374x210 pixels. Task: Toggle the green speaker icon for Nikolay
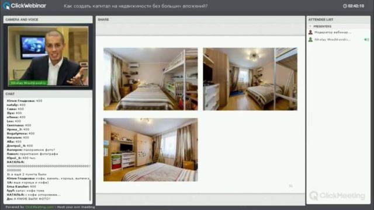point(366,40)
